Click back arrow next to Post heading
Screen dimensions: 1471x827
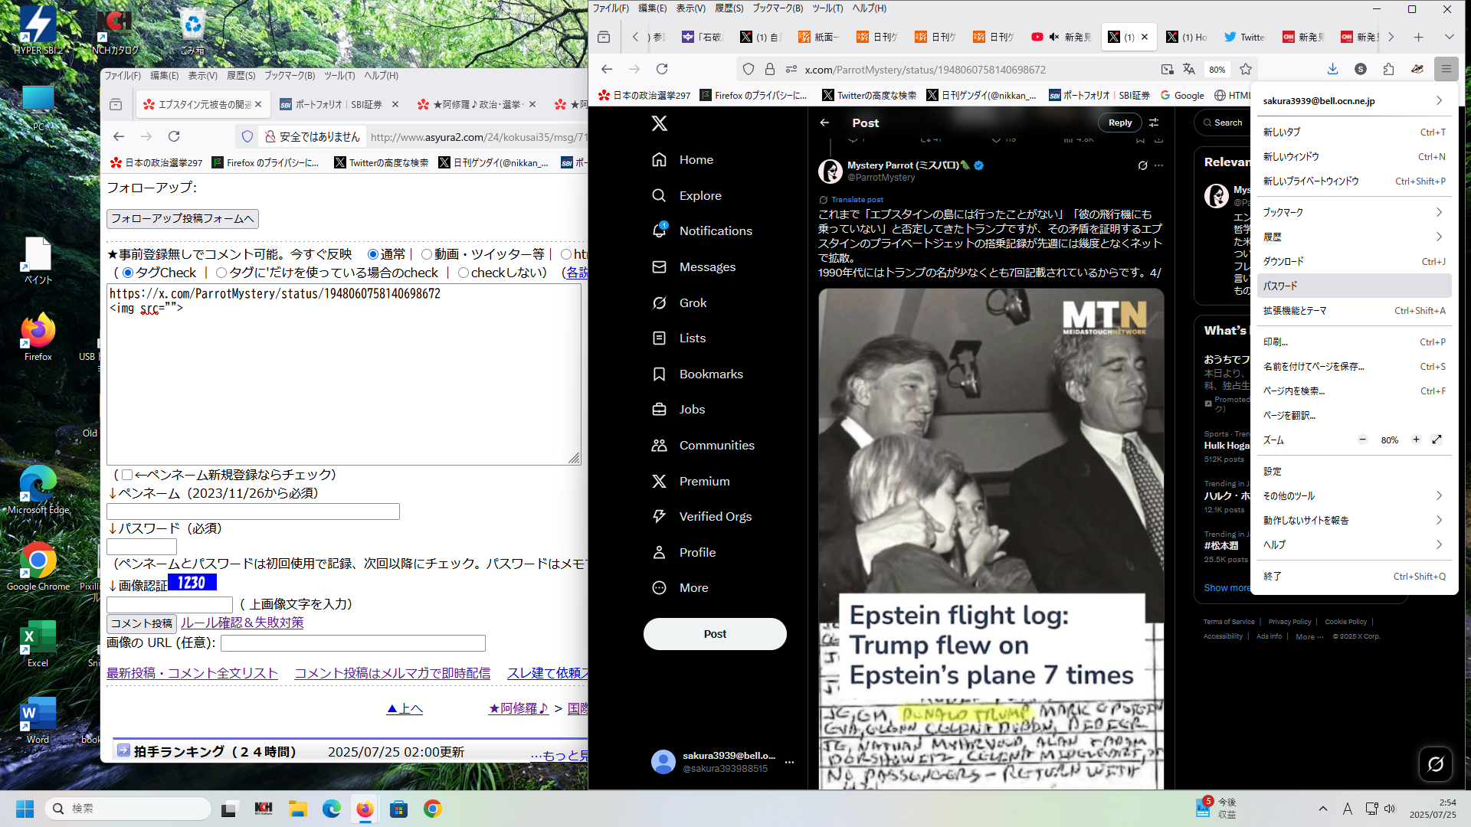pyautogui.click(x=824, y=123)
